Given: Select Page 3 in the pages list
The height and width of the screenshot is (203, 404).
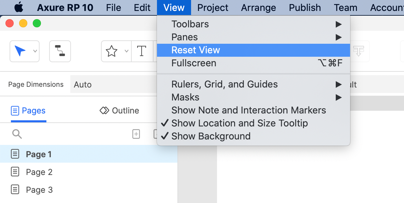Looking at the screenshot, I should [39, 190].
